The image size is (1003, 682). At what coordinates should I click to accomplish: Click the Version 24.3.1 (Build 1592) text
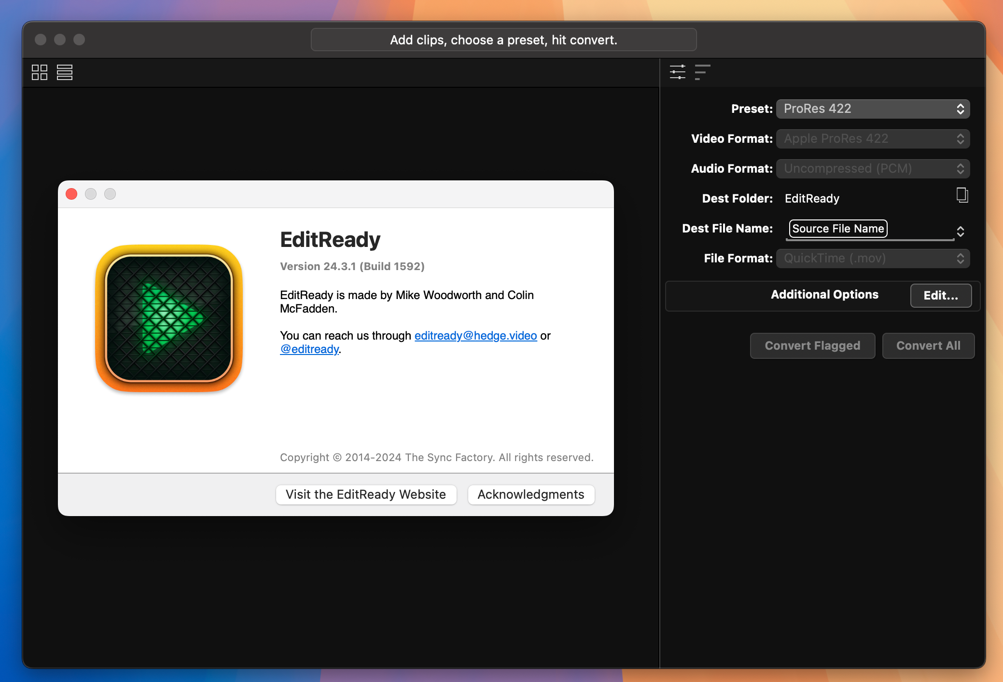click(352, 266)
